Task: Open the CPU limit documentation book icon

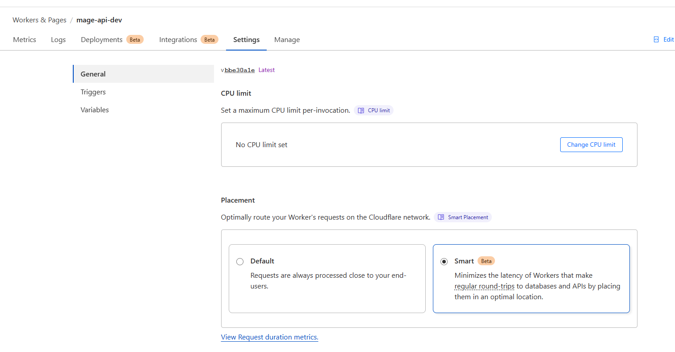Action: 361,110
